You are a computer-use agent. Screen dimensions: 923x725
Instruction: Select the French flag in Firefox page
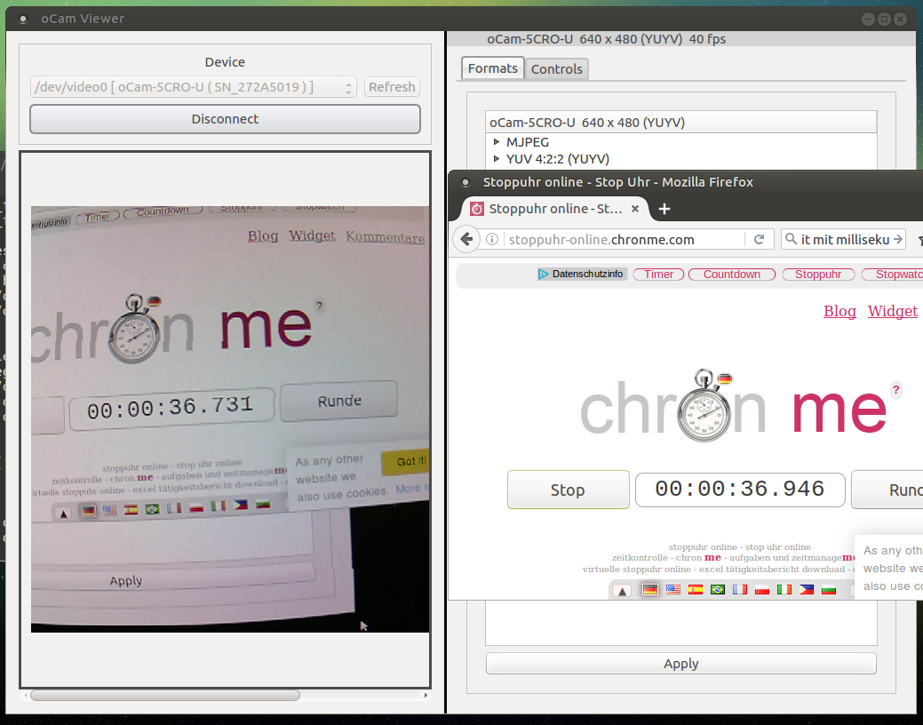[740, 590]
